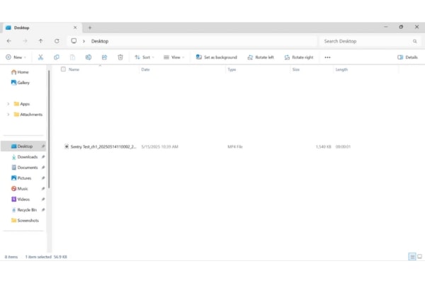Click the Share icon in toolbar
Screen dimensions: 425x283
104,57
